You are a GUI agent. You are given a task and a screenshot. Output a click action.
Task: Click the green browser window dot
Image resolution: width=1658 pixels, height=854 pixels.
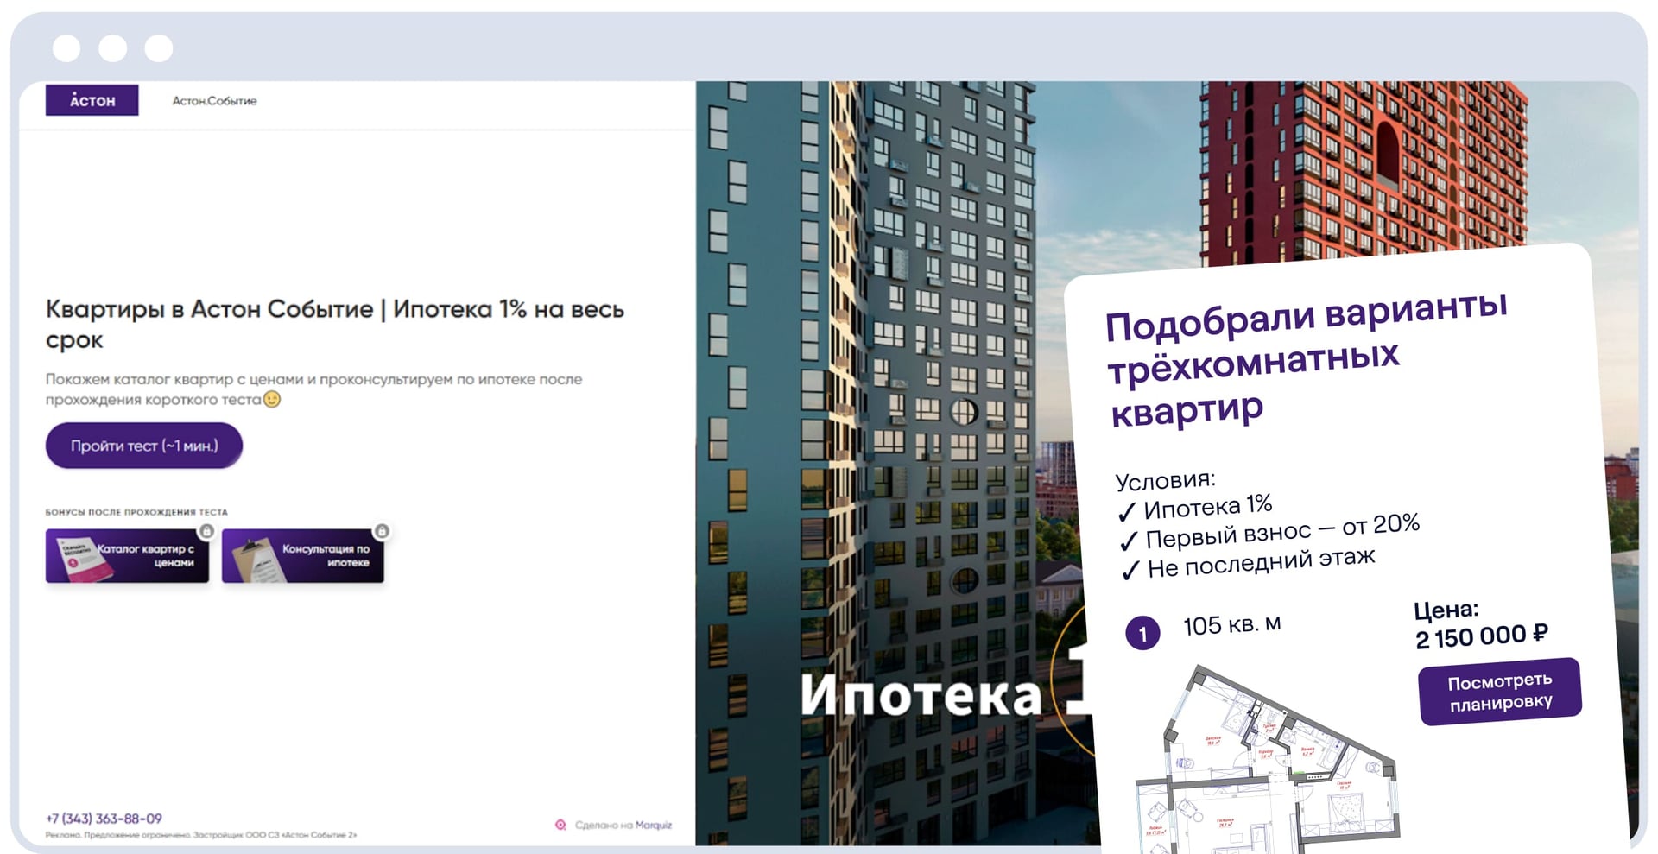point(158,47)
